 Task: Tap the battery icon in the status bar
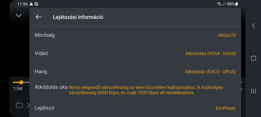pyautogui.click(x=237, y=4)
